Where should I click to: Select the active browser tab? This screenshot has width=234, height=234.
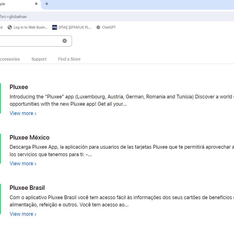point(15,4)
